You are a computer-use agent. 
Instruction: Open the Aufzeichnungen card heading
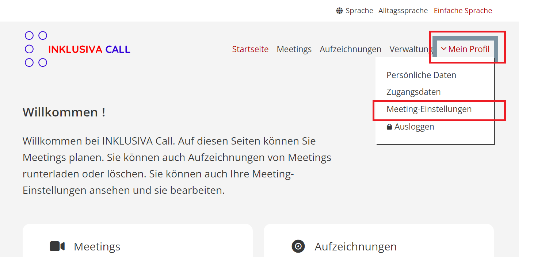pos(355,246)
